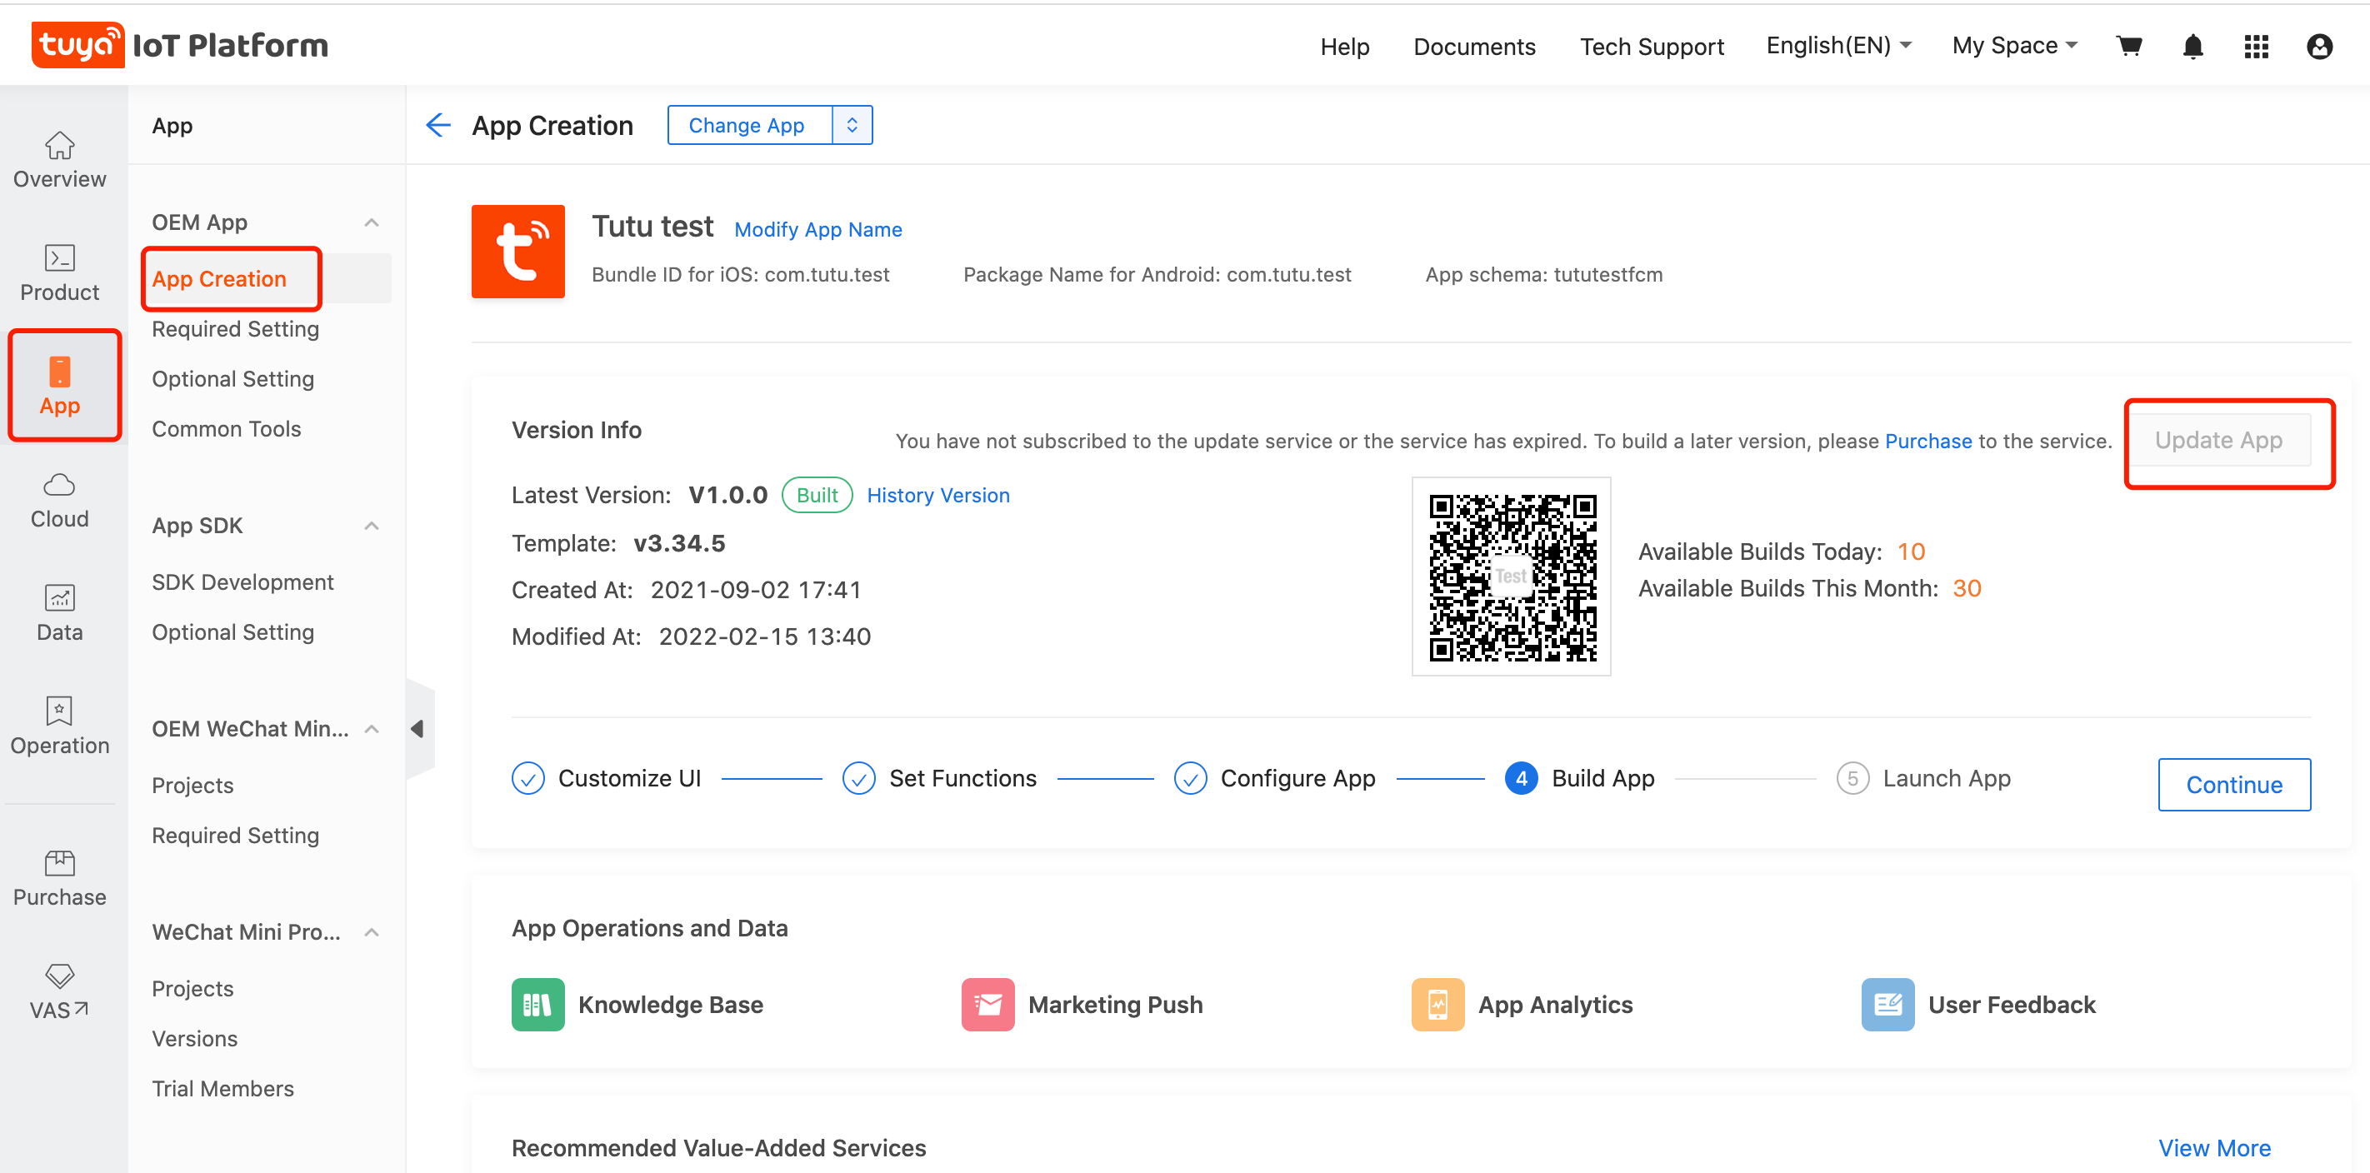Click the Knowledge Base label

(671, 1005)
